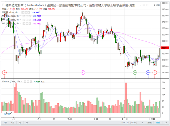This screenshot has width=170, height=126.
Task: Click the volume value 7.935K
Action: (37, 82)
